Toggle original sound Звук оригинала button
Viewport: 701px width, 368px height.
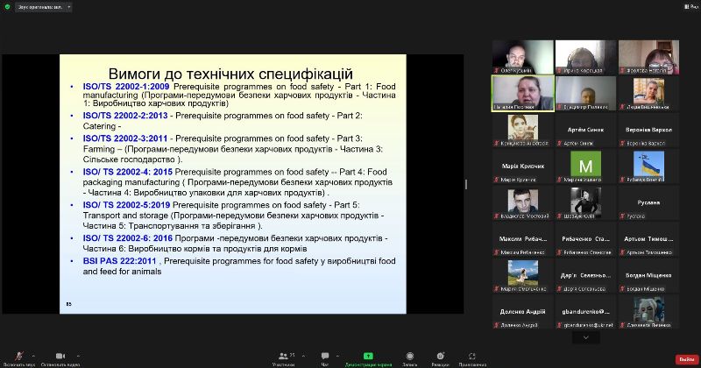click(x=39, y=7)
